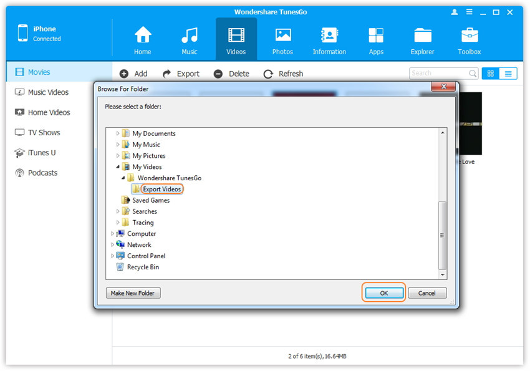530x371 pixels.
Task: Switch to list view layout
Action: point(508,74)
